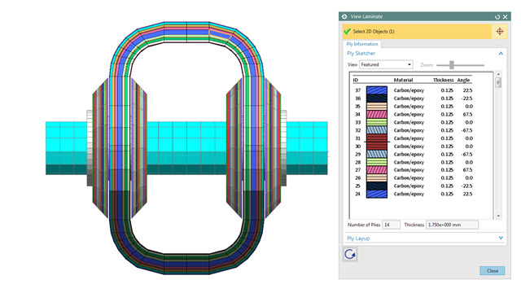
Task: Click the crosshair selection target icon
Action: pyautogui.click(x=500, y=32)
